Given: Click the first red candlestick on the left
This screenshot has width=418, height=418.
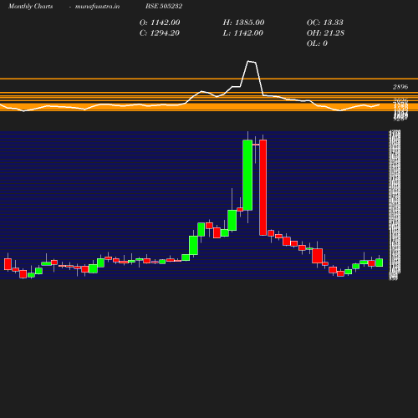Looking at the screenshot, I should pyautogui.click(x=8, y=264).
